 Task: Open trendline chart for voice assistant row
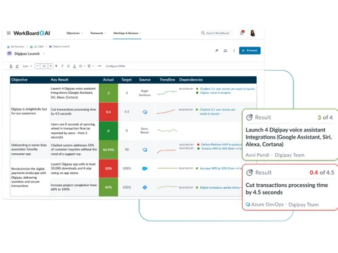point(167,92)
